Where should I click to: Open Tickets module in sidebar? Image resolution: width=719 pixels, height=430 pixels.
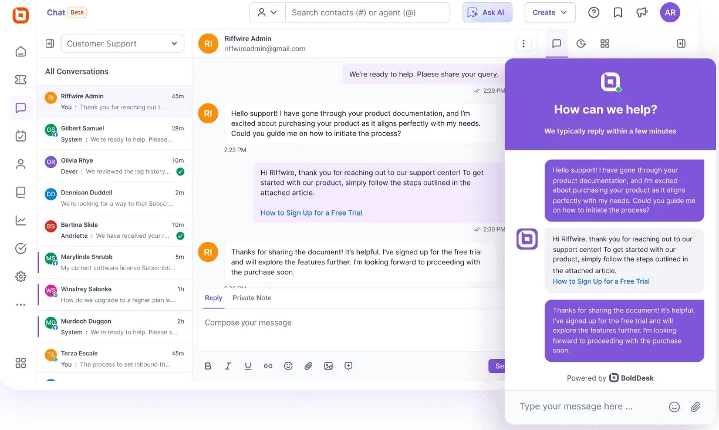(21, 80)
